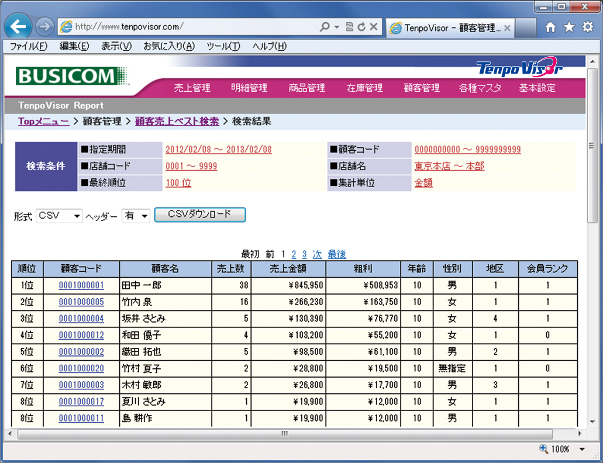The width and height of the screenshot is (603, 463).
Task: Click the 次 next page link
Action: click(x=317, y=254)
